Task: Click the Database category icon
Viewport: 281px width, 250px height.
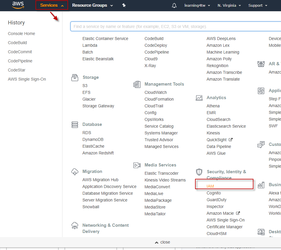Action: coord(75,124)
